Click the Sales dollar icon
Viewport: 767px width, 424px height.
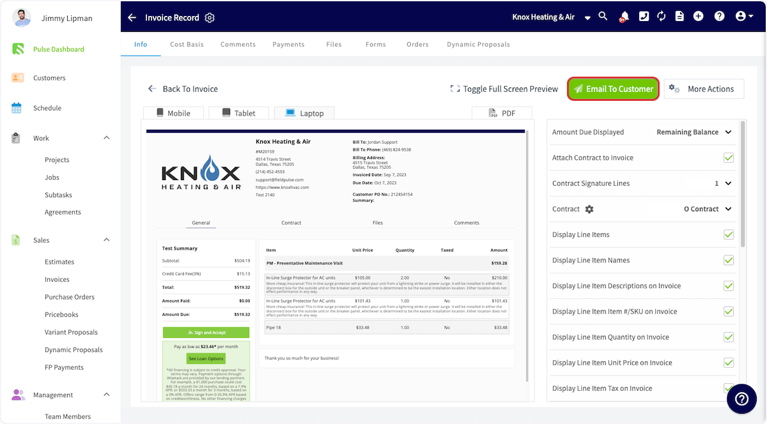pos(16,240)
